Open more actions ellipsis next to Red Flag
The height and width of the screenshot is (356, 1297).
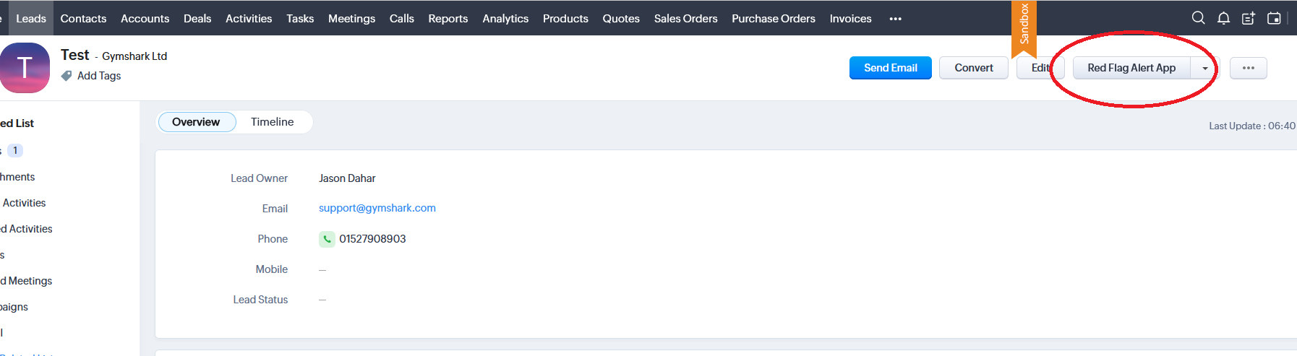tap(1249, 68)
